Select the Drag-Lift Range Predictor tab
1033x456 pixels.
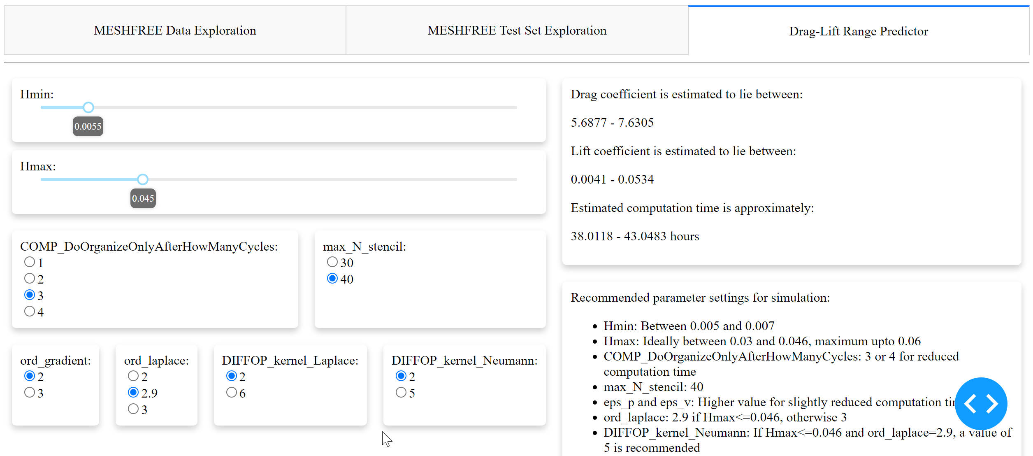coord(858,31)
